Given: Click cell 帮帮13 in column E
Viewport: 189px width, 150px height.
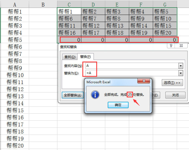Looking at the screenshot, I should tap(117, 25).
